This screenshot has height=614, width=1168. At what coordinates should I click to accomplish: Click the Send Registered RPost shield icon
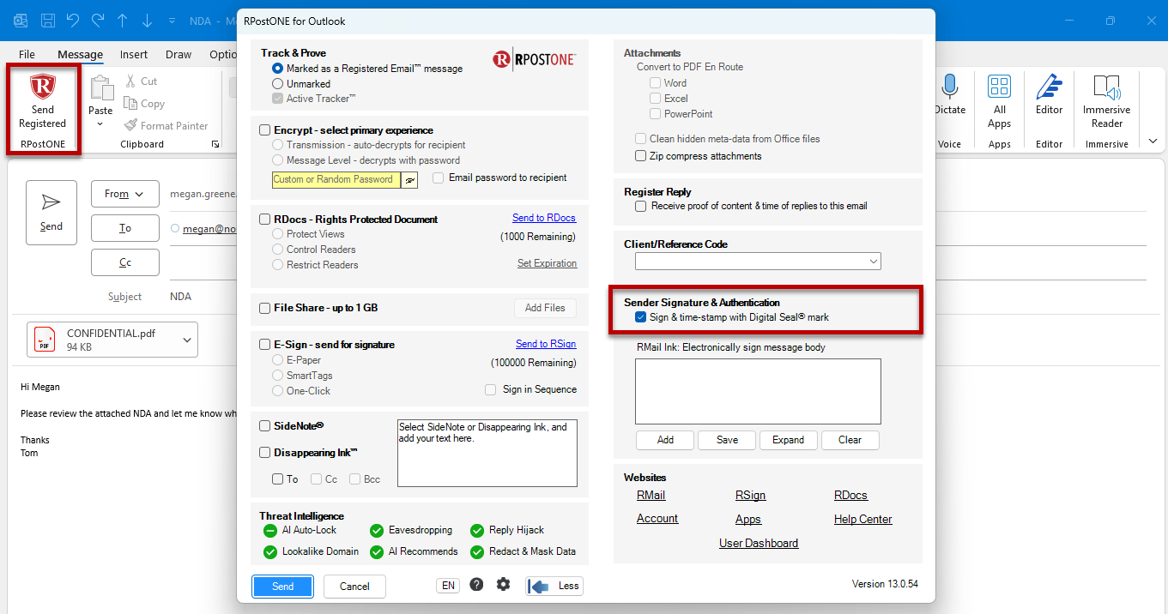click(x=42, y=87)
